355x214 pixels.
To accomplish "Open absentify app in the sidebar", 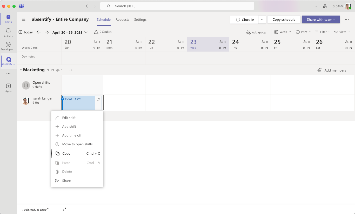I will [8, 61].
